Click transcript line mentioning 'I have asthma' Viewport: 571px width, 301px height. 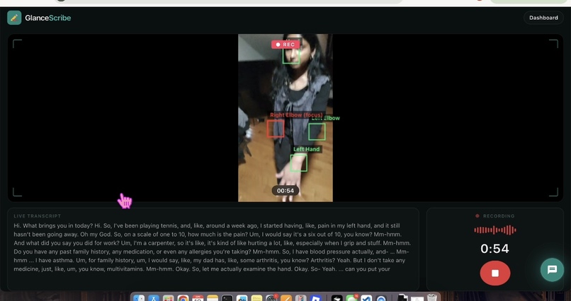point(210,260)
